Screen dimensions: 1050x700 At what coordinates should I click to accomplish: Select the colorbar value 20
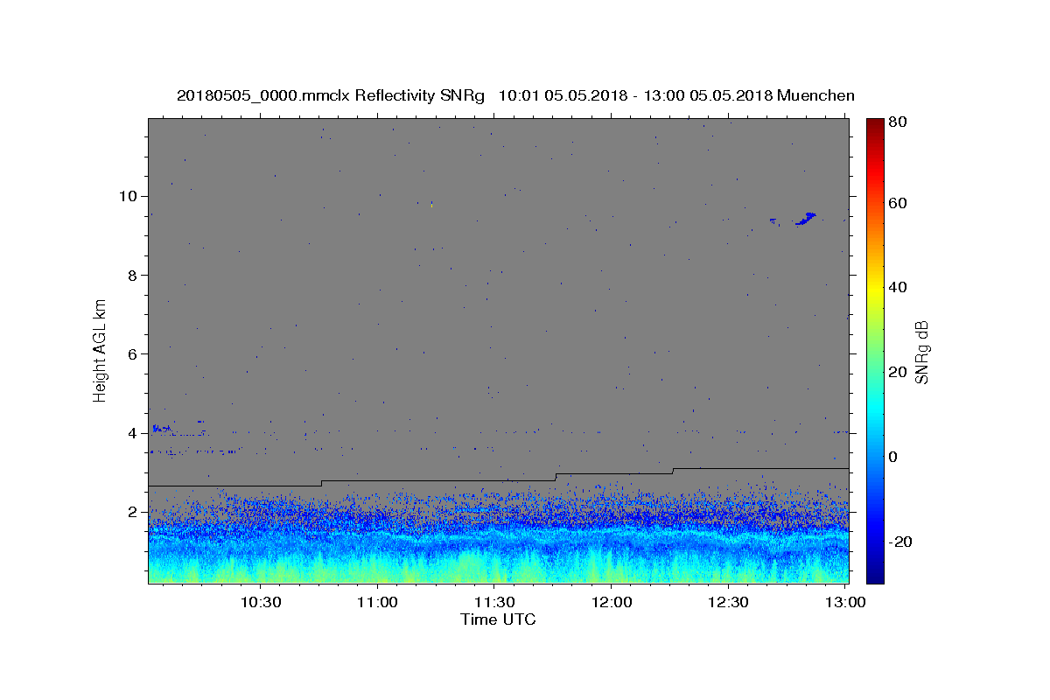pyautogui.click(x=899, y=372)
